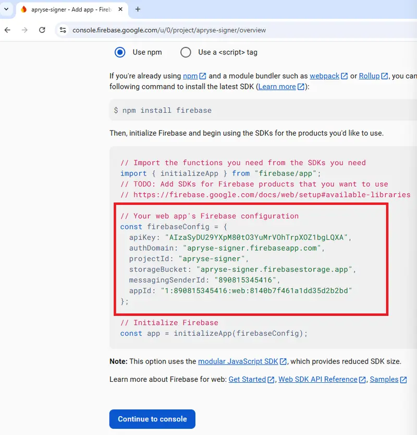Open the Rollup link
Screen dimensions: 417x435
point(369,76)
